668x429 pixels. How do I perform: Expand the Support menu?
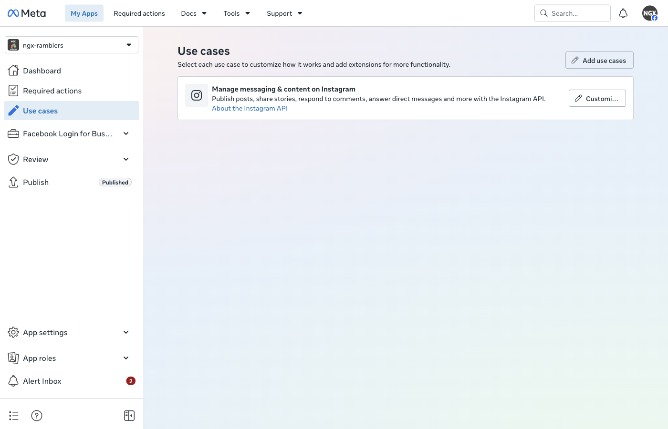284,13
